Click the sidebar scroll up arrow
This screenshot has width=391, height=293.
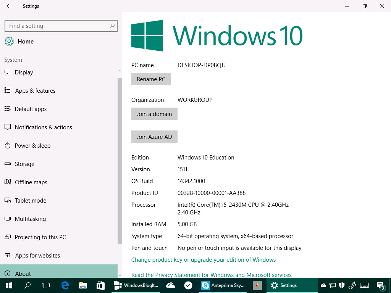point(120,71)
